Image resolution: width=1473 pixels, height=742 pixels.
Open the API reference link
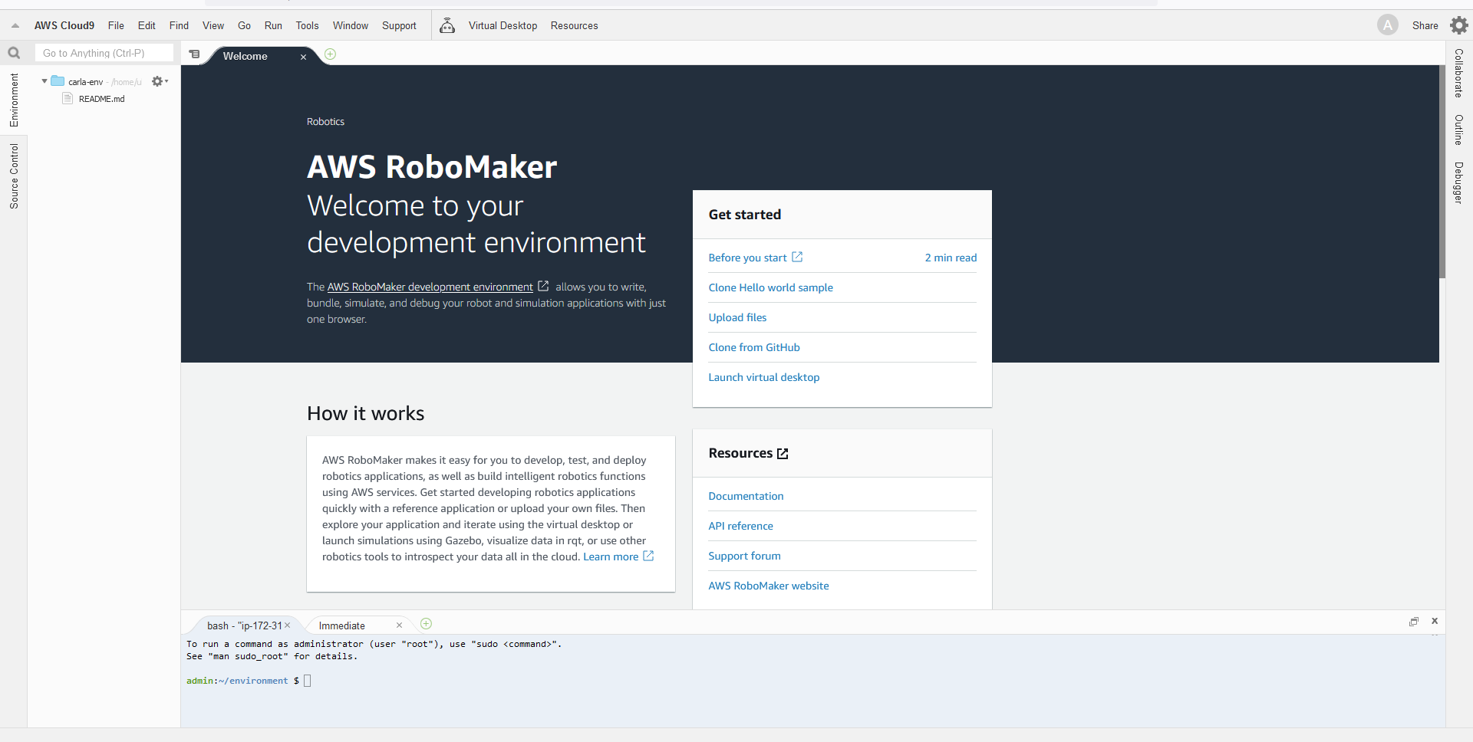point(740,526)
